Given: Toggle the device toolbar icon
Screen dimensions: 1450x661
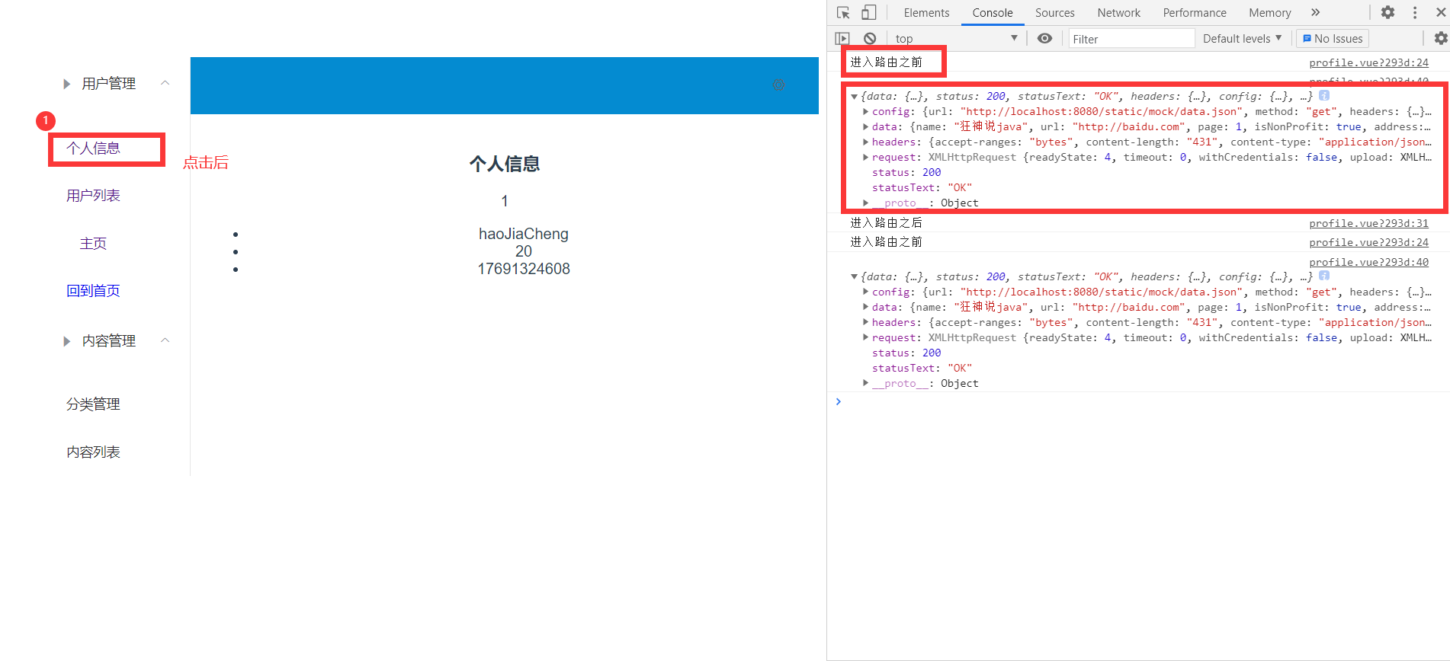Looking at the screenshot, I should tap(868, 13).
